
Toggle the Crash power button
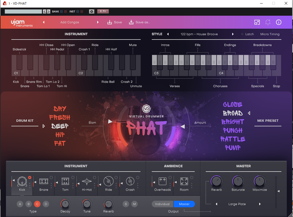(138, 177)
